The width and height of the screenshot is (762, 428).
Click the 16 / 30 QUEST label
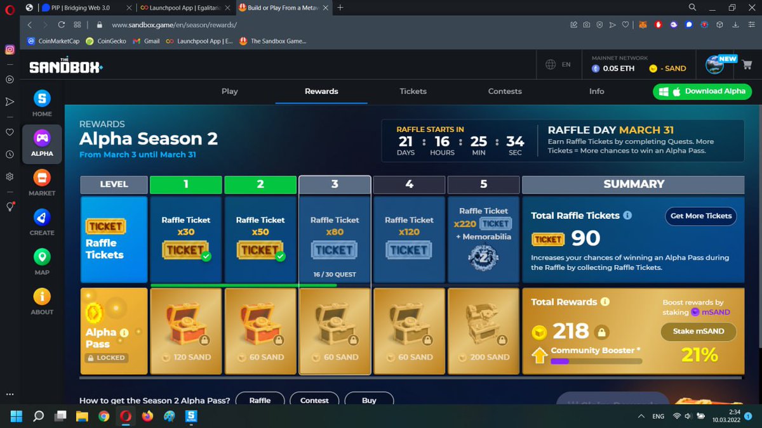[335, 275]
